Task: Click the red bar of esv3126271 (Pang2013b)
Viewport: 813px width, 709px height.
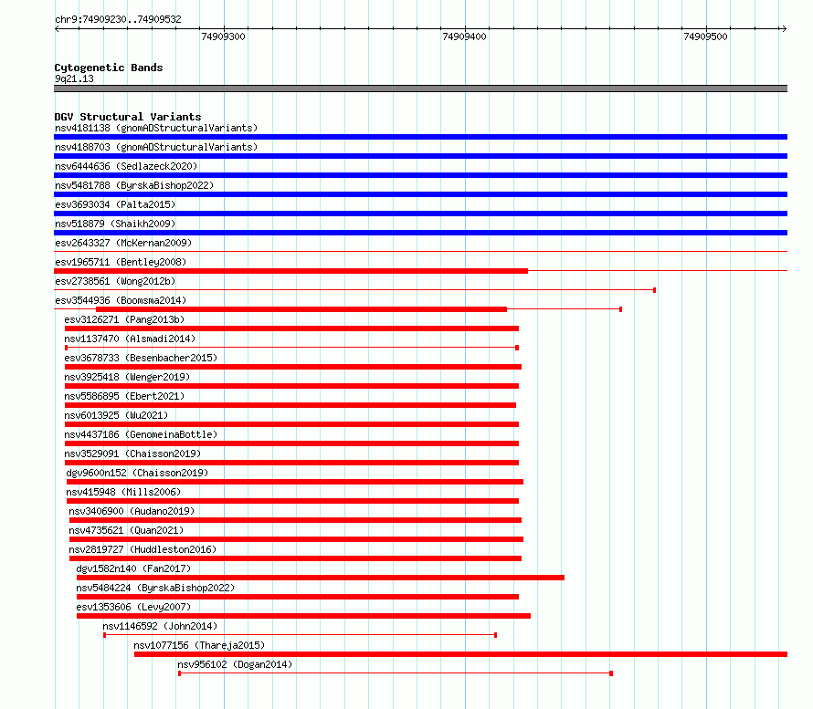Action: (x=291, y=328)
